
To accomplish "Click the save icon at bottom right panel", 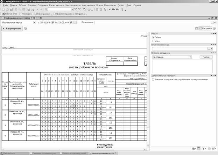I will (213, 148).
